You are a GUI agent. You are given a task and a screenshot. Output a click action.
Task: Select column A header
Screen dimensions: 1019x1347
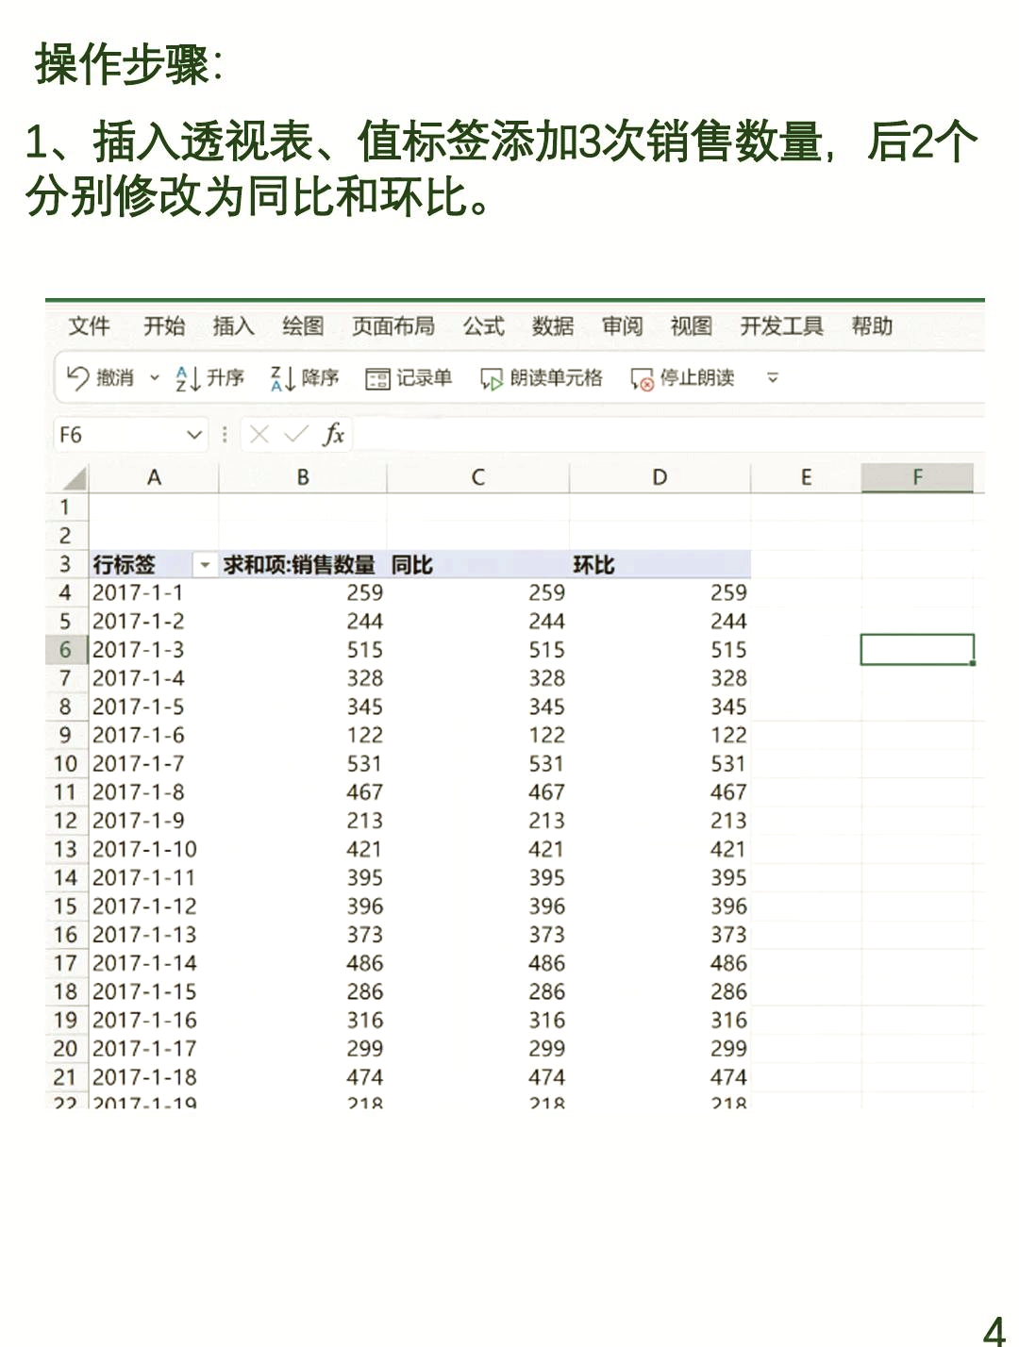pyautogui.click(x=154, y=477)
